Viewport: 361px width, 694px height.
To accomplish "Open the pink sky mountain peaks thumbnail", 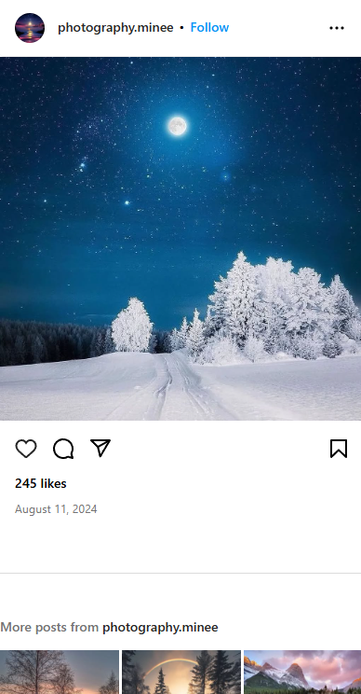I will point(302,672).
